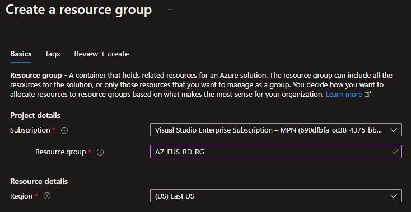Image resolution: width=411 pixels, height=212 pixels.
Task: Click the Resource group info icon
Action: [100, 152]
